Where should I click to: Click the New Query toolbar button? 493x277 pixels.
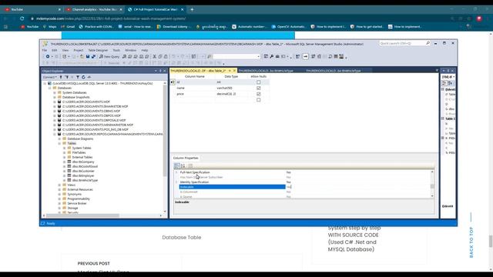pos(109,56)
